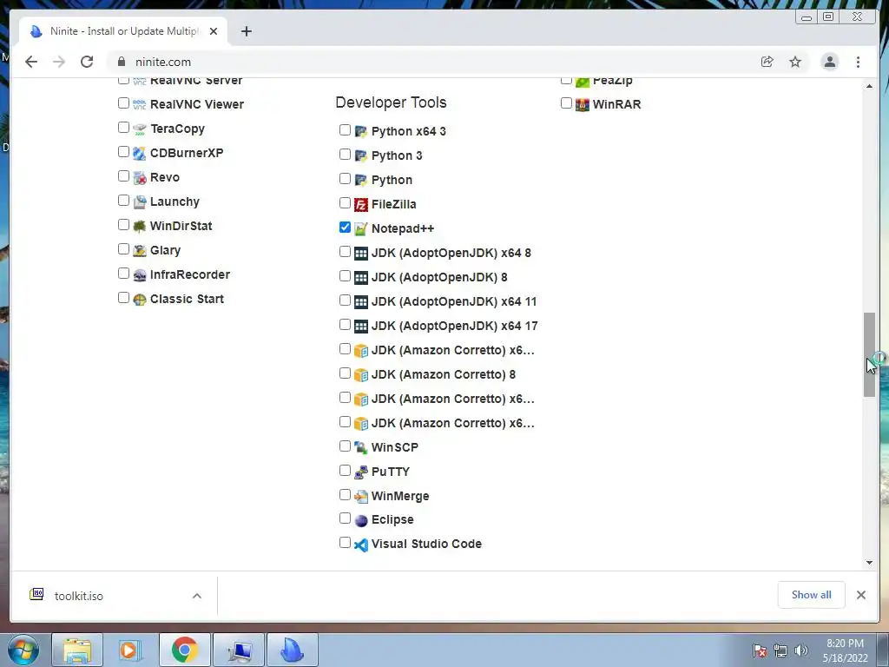The image size is (889, 667).
Task: Check the Eclipse checkbox
Action: 345,518
